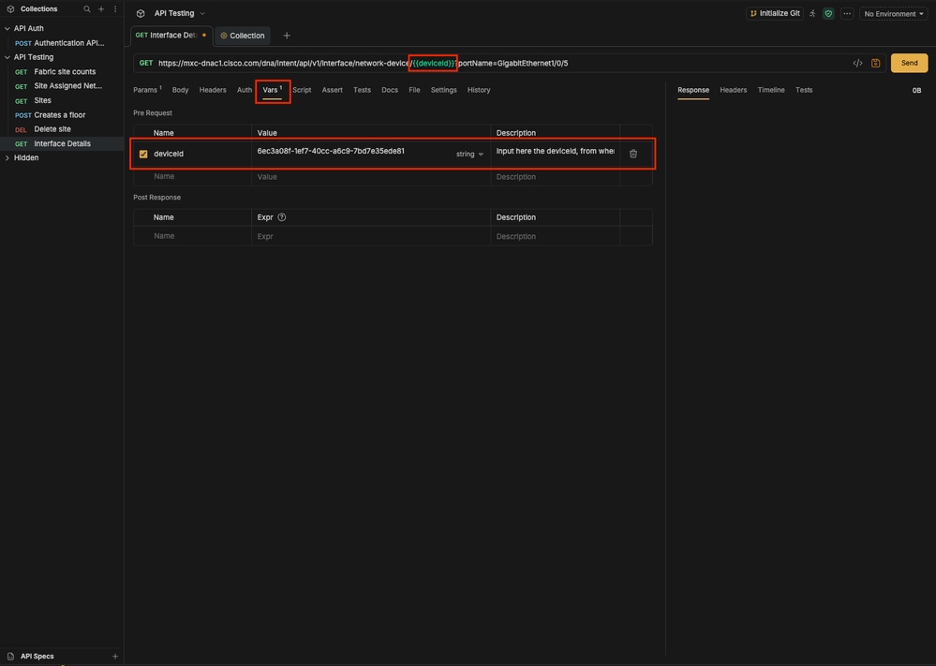Screen dimensions: 936x666
Task: Click the green shield security icon
Action: tap(828, 13)
